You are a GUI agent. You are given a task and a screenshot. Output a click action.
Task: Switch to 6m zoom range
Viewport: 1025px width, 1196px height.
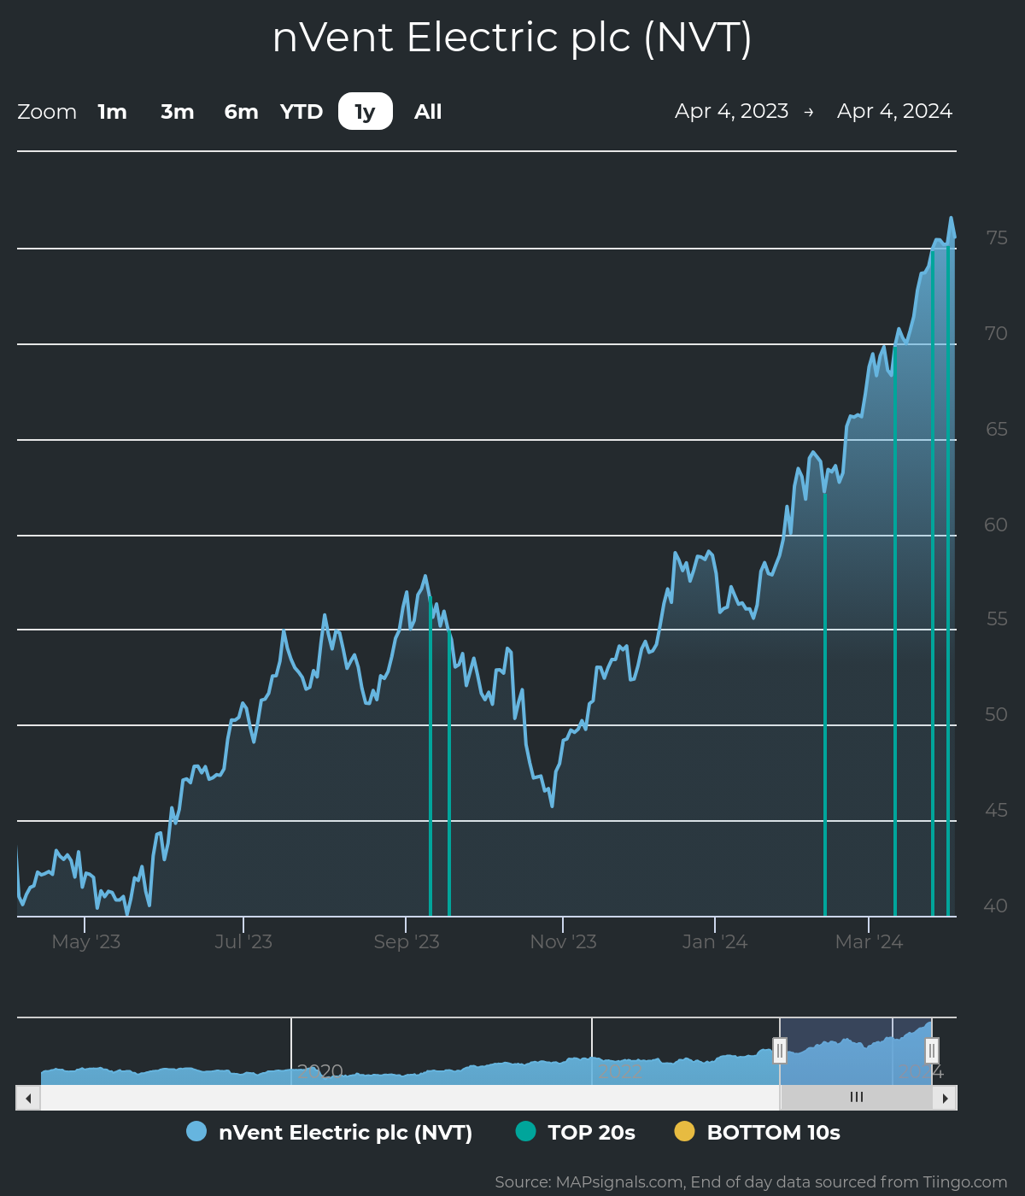[241, 112]
